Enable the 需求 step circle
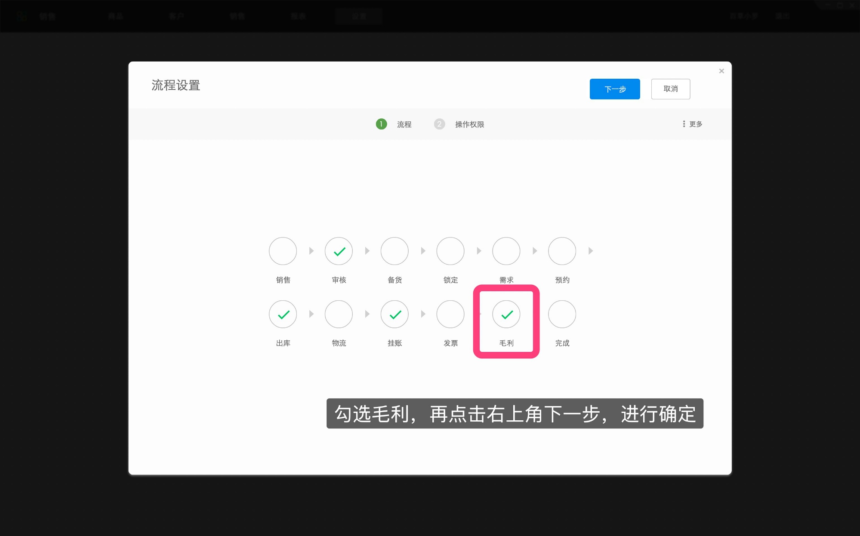Image resolution: width=860 pixels, height=536 pixels. [x=506, y=251]
